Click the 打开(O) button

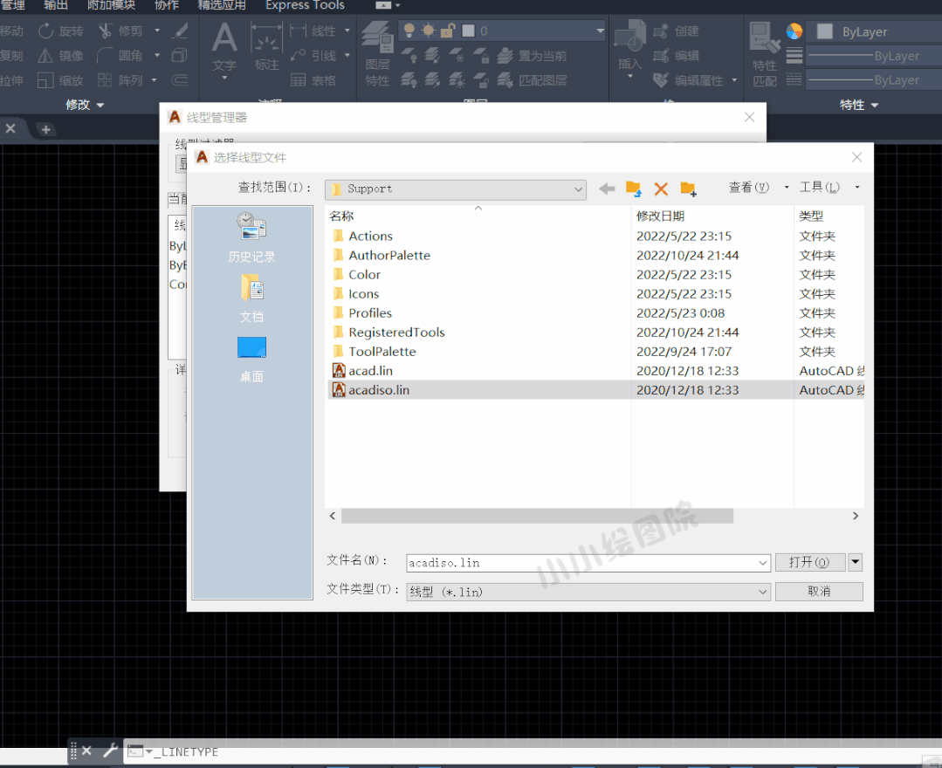(x=810, y=562)
